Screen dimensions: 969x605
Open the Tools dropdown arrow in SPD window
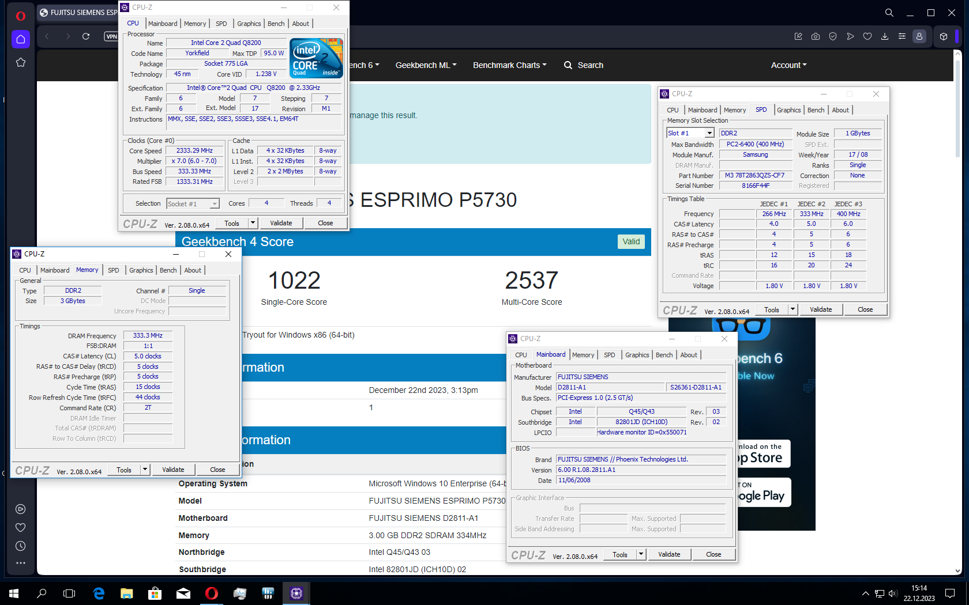[793, 309]
